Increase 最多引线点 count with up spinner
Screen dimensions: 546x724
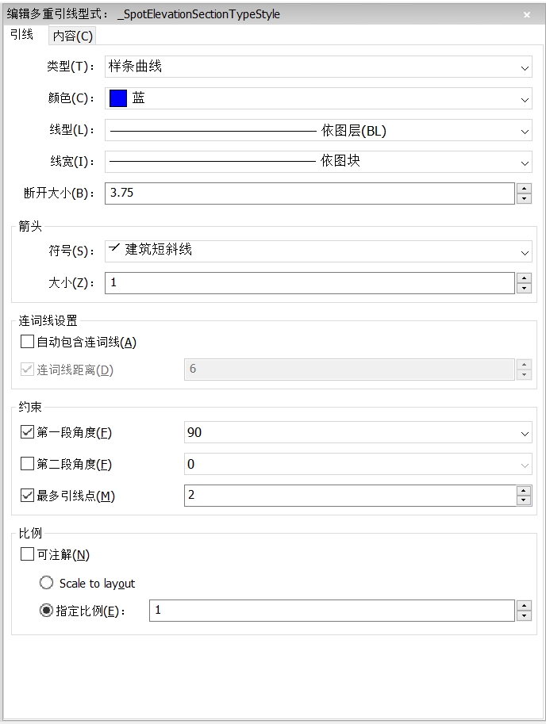[x=523, y=491]
